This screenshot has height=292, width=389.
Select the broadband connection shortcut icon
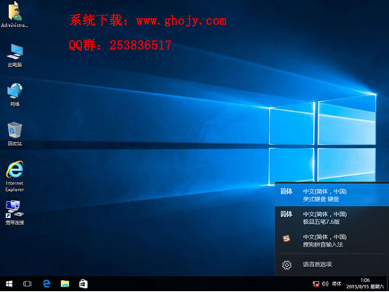coord(15,213)
